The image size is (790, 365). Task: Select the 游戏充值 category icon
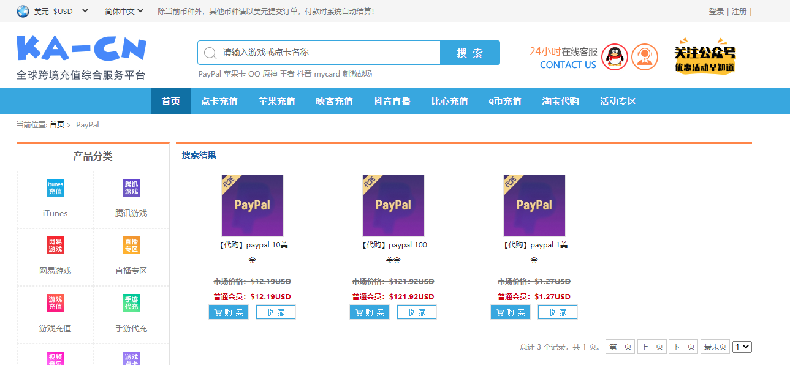click(55, 303)
